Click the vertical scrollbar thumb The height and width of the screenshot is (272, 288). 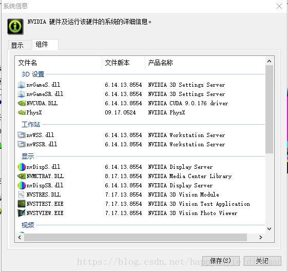tap(270, 109)
